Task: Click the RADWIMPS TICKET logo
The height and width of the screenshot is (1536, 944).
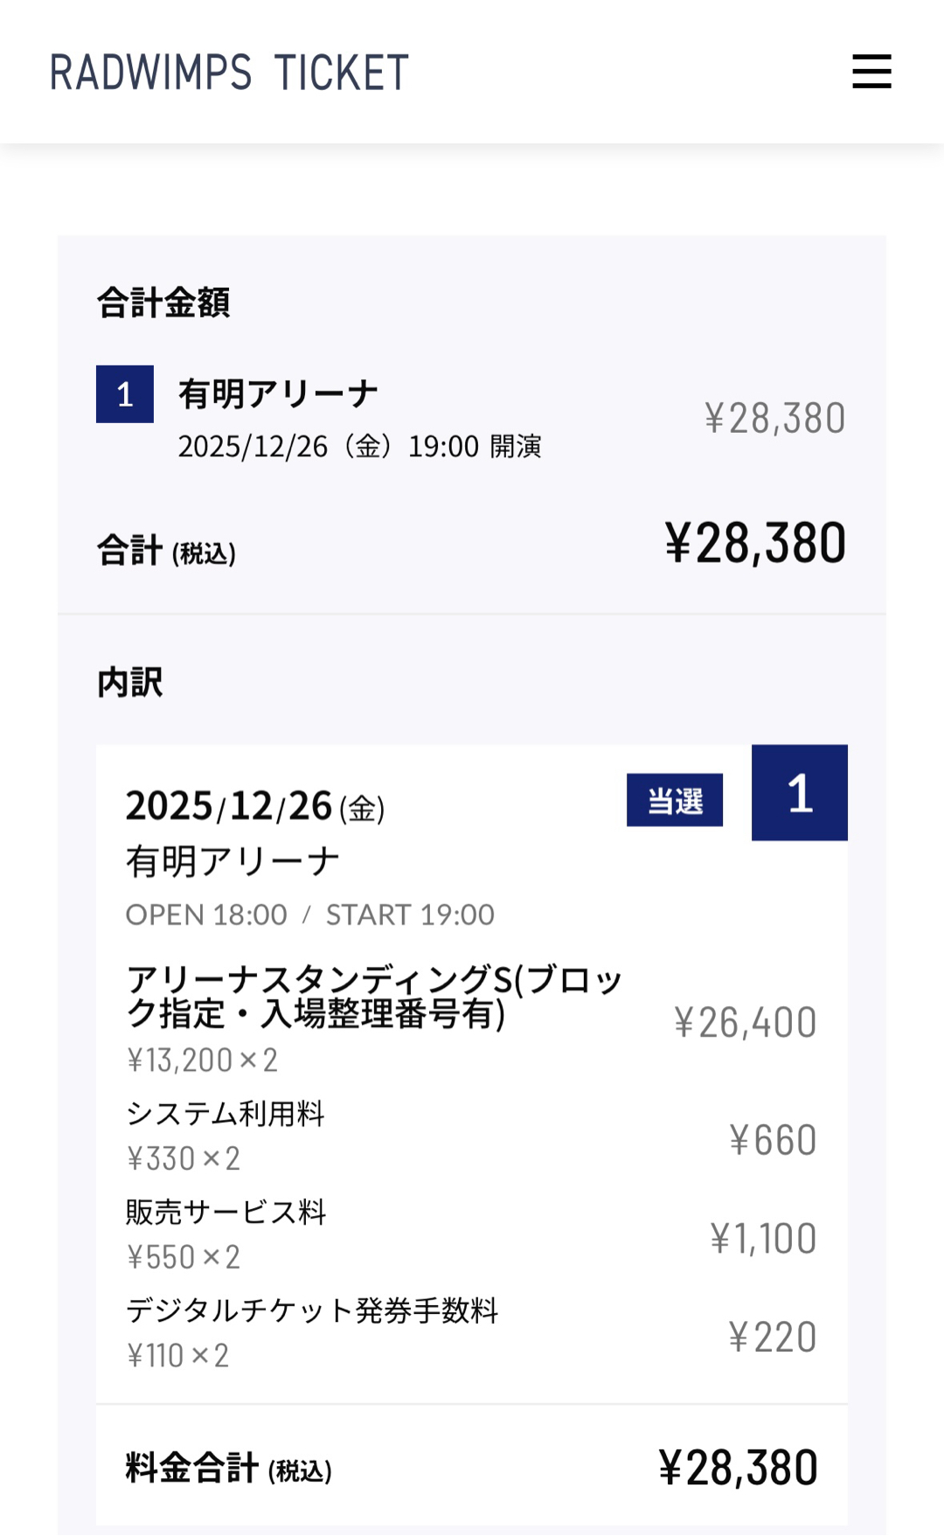Action: (229, 73)
